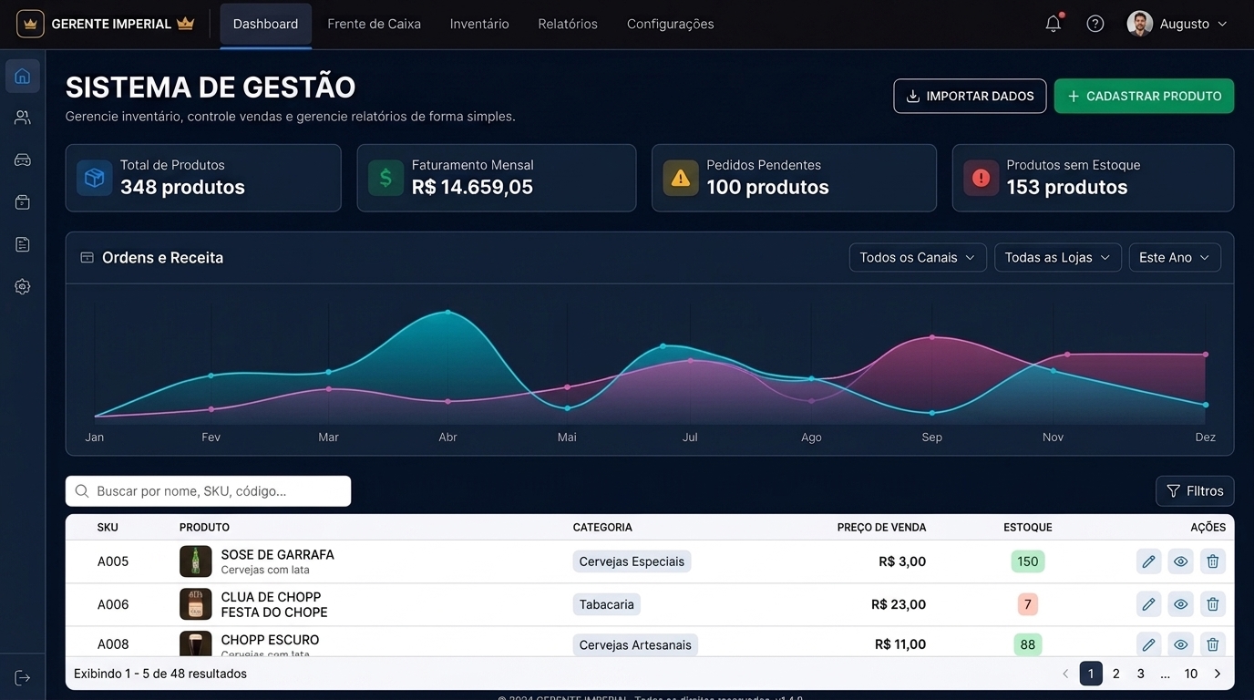Go to page 2 of results

tap(1116, 674)
